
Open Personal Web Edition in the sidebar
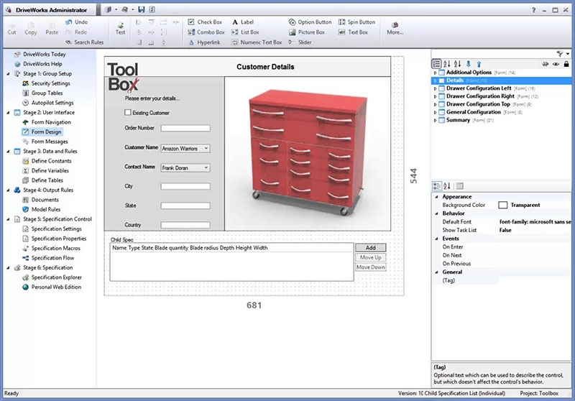[x=56, y=287]
